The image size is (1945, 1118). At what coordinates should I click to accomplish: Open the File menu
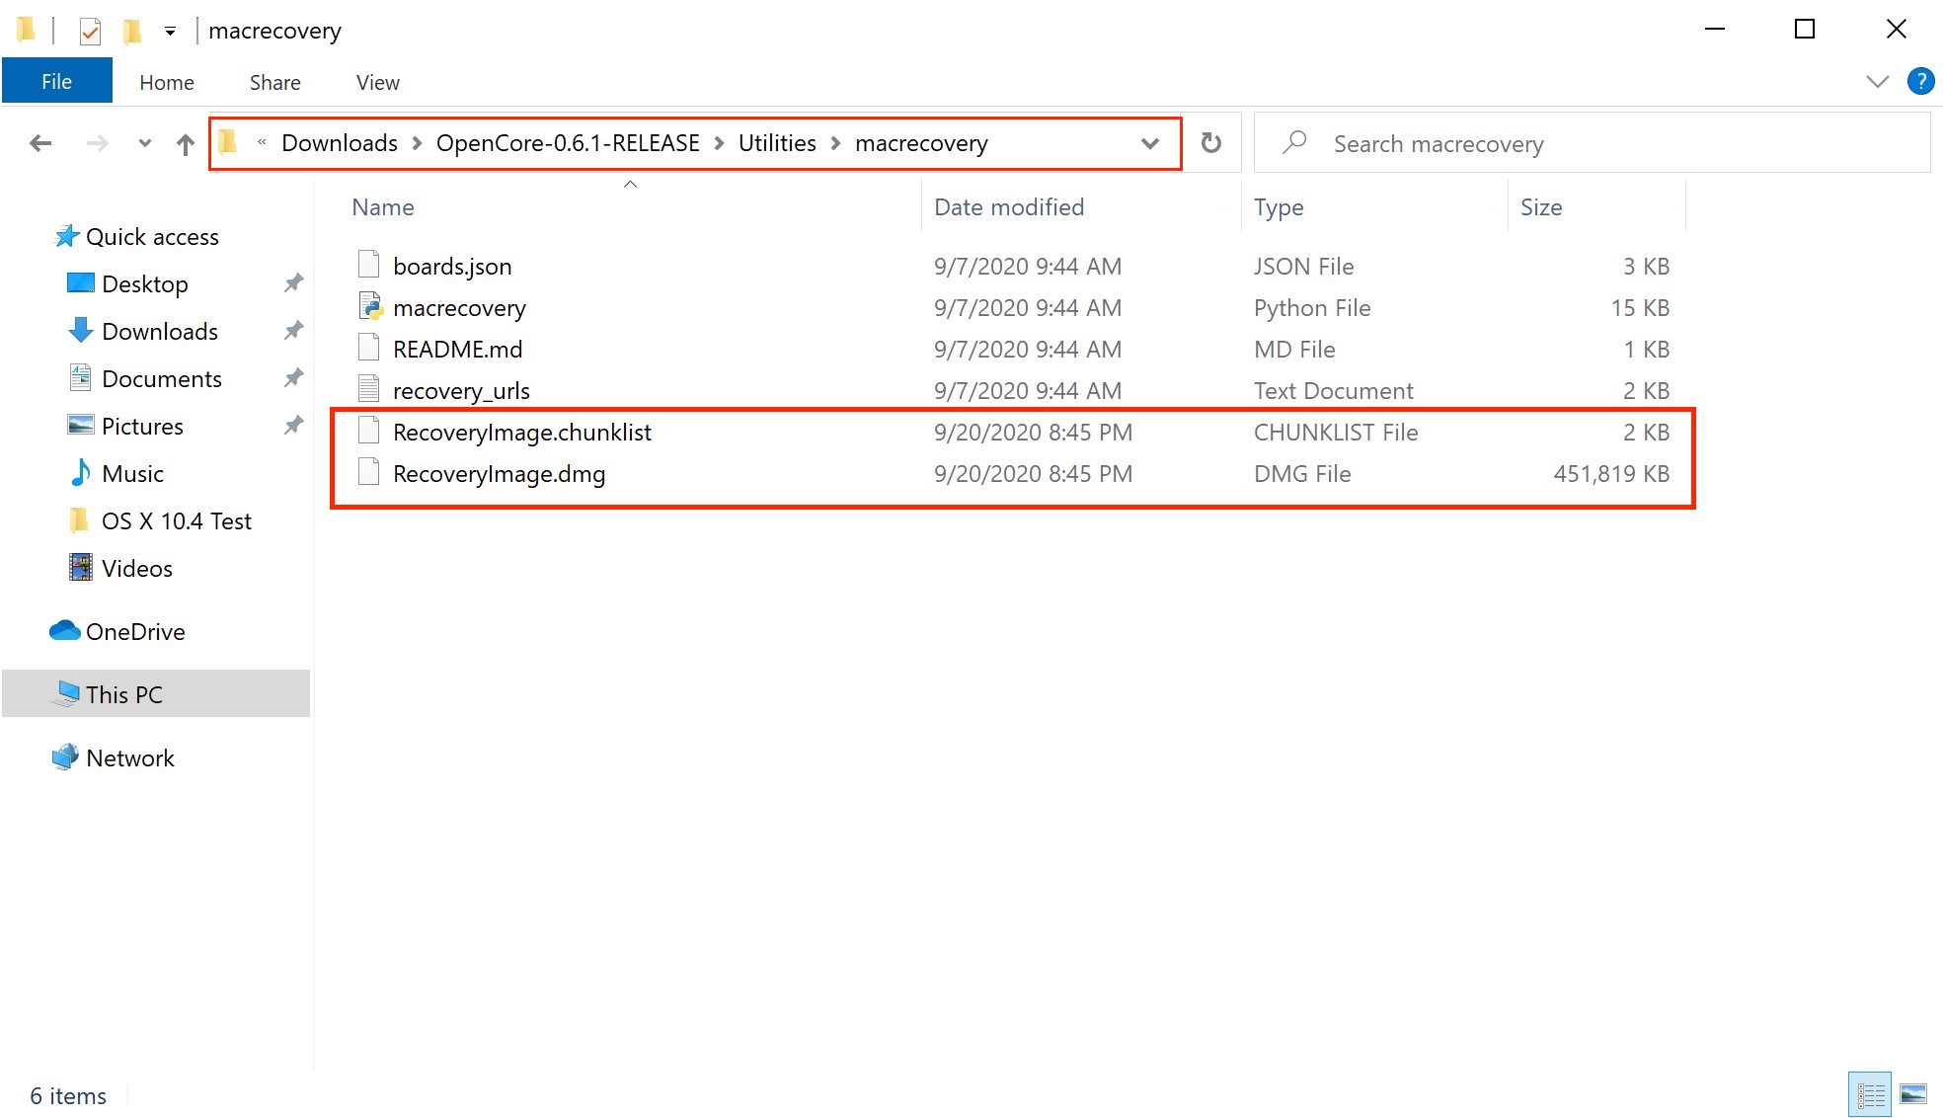click(56, 82)
